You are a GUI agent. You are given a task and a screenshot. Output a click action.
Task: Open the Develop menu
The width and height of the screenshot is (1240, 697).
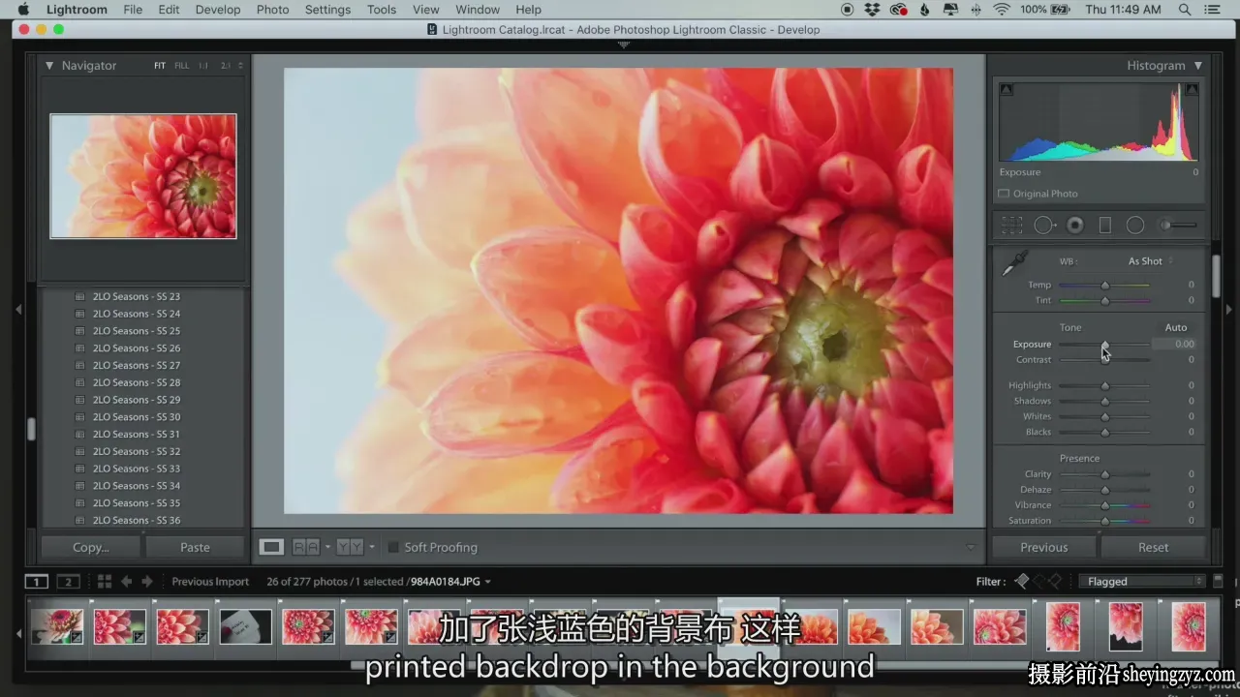tap(218, 10)
